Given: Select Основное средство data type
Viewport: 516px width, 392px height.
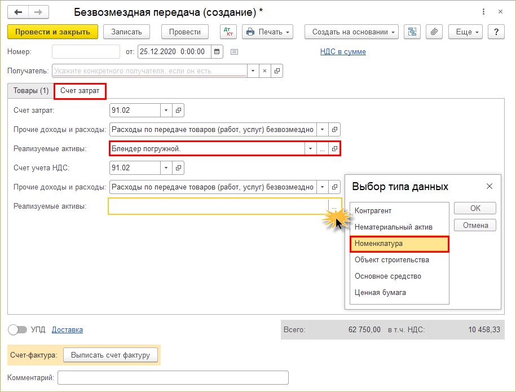Looking at the screenshot, I should tap(399, 276).
